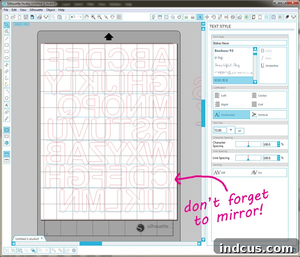Choose Bauhaus 93 font from list
Image resolution: width=300 pixels, height=257 pixels.
[x=224, y=51]
